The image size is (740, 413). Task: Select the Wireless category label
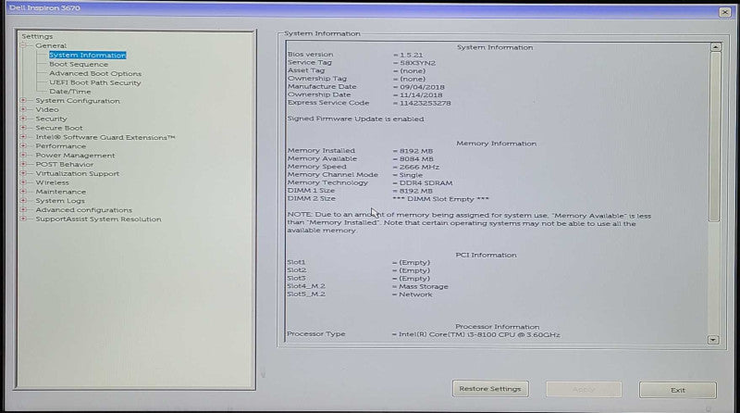point(52,182)
